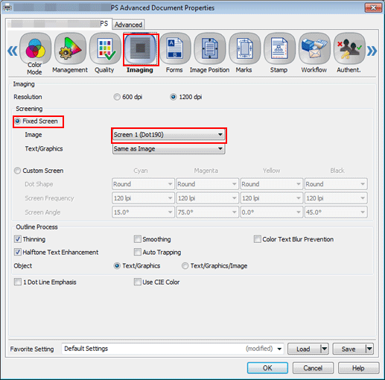The height and width of the screenshot is (380, 385).
Task: Switch to the Advanced tab
Action: point(128,25)
